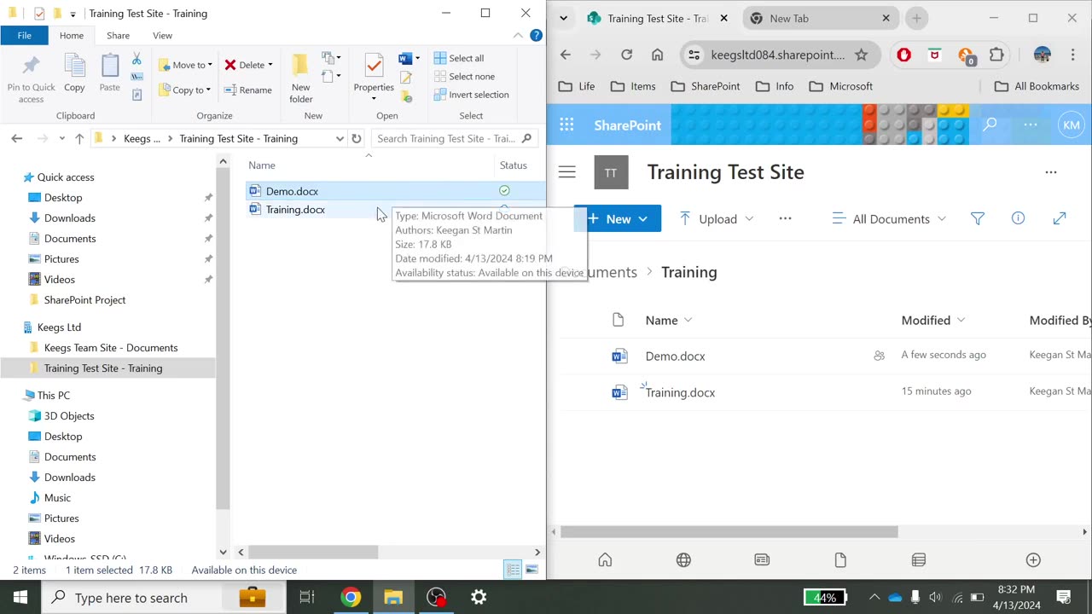
Task: Switch to the View ribbon tab
Action: tap(162, 35)
